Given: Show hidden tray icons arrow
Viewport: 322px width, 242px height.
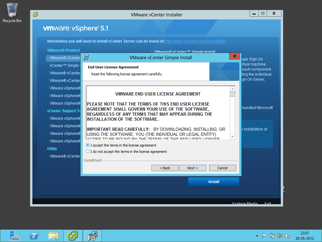Looking at the screenshot, I should click(257, 236).
